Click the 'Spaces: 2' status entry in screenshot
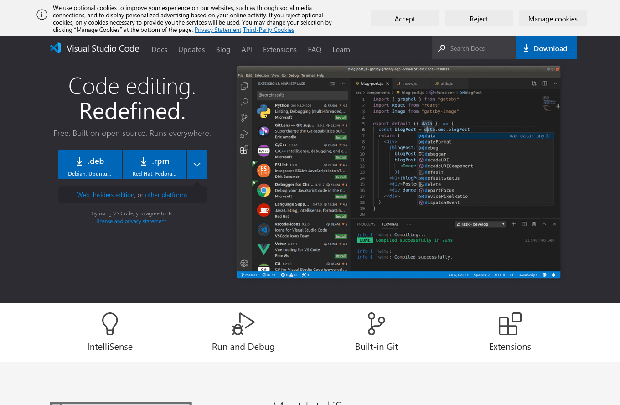 (481, 275)
